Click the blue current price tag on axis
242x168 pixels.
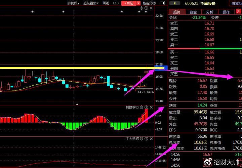point(161,68)
